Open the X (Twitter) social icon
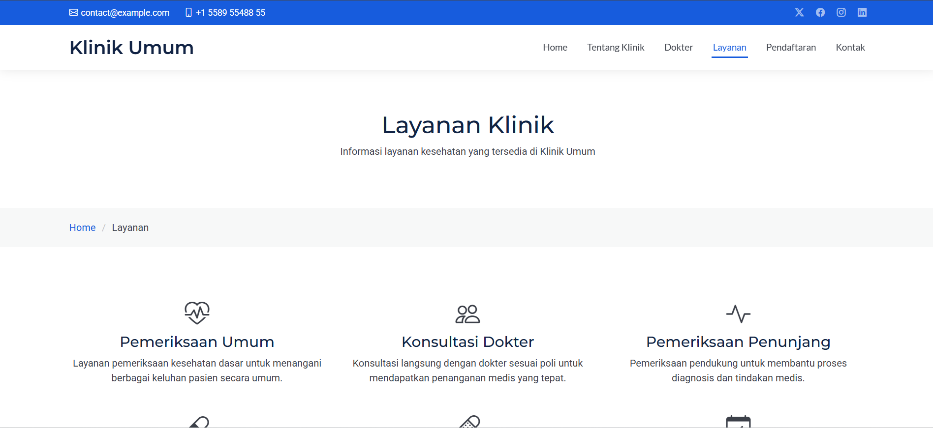The height and width of the screenshot is (428, 933). tap(799, 12)
